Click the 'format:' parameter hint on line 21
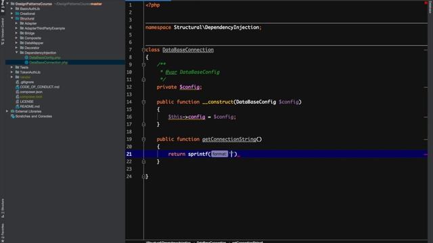Viewport: 433px width, 243px height. pyautogui.click(x=219, y=154)
